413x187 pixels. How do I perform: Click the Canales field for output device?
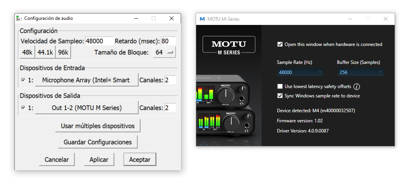(170, 108)
